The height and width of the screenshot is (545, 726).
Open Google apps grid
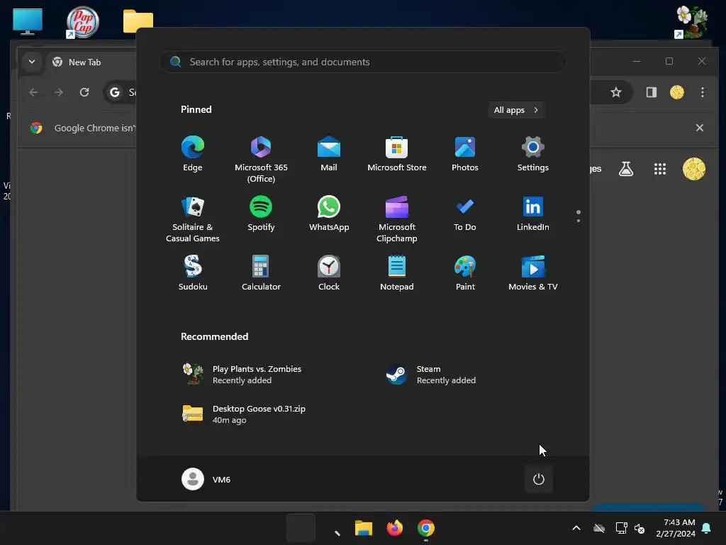[660, 169]
